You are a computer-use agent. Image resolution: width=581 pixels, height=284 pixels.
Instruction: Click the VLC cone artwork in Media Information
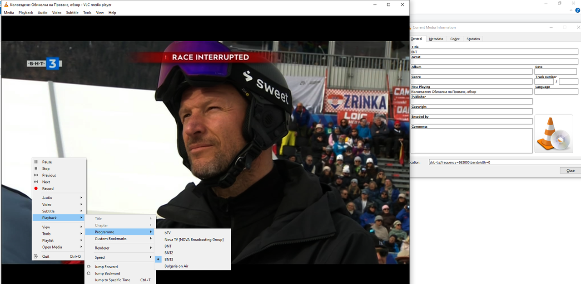pos(554,134)
